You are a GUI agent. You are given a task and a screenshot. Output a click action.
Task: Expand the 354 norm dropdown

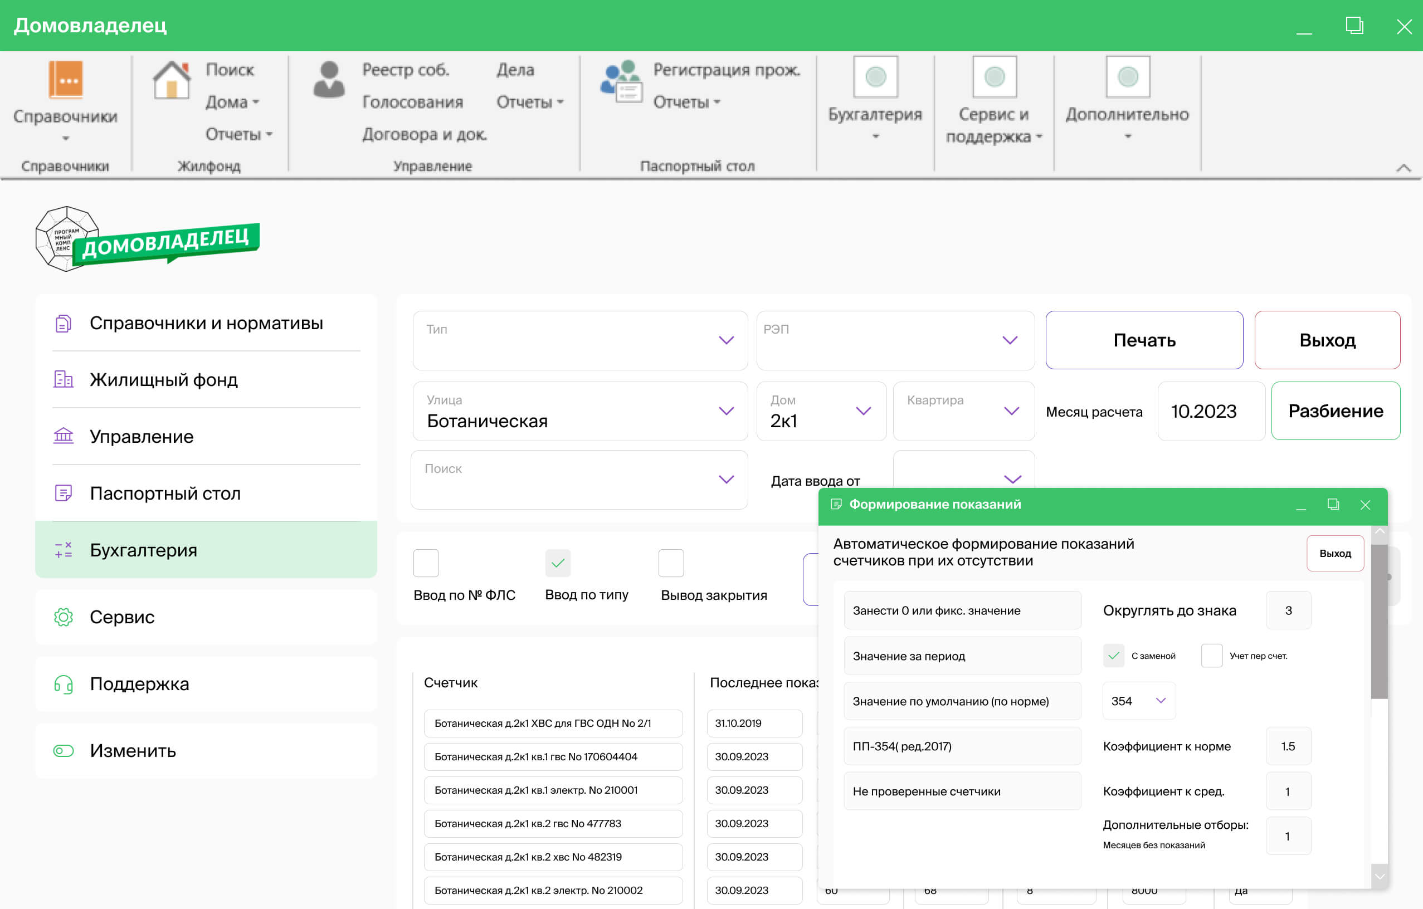pos(1160,701)
